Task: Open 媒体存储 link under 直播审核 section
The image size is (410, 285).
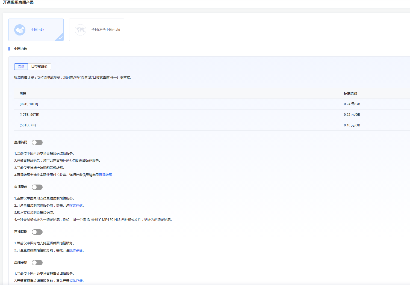Action: point(76,281)
